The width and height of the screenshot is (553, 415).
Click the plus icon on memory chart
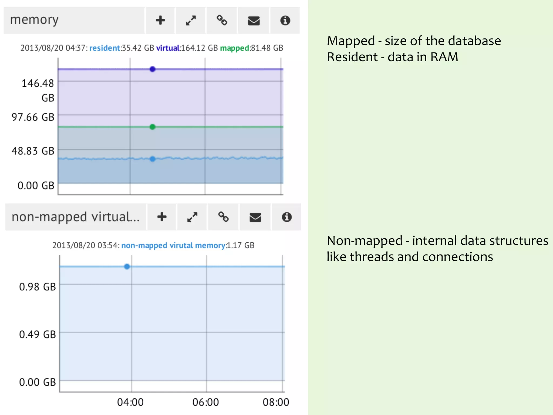160,20
